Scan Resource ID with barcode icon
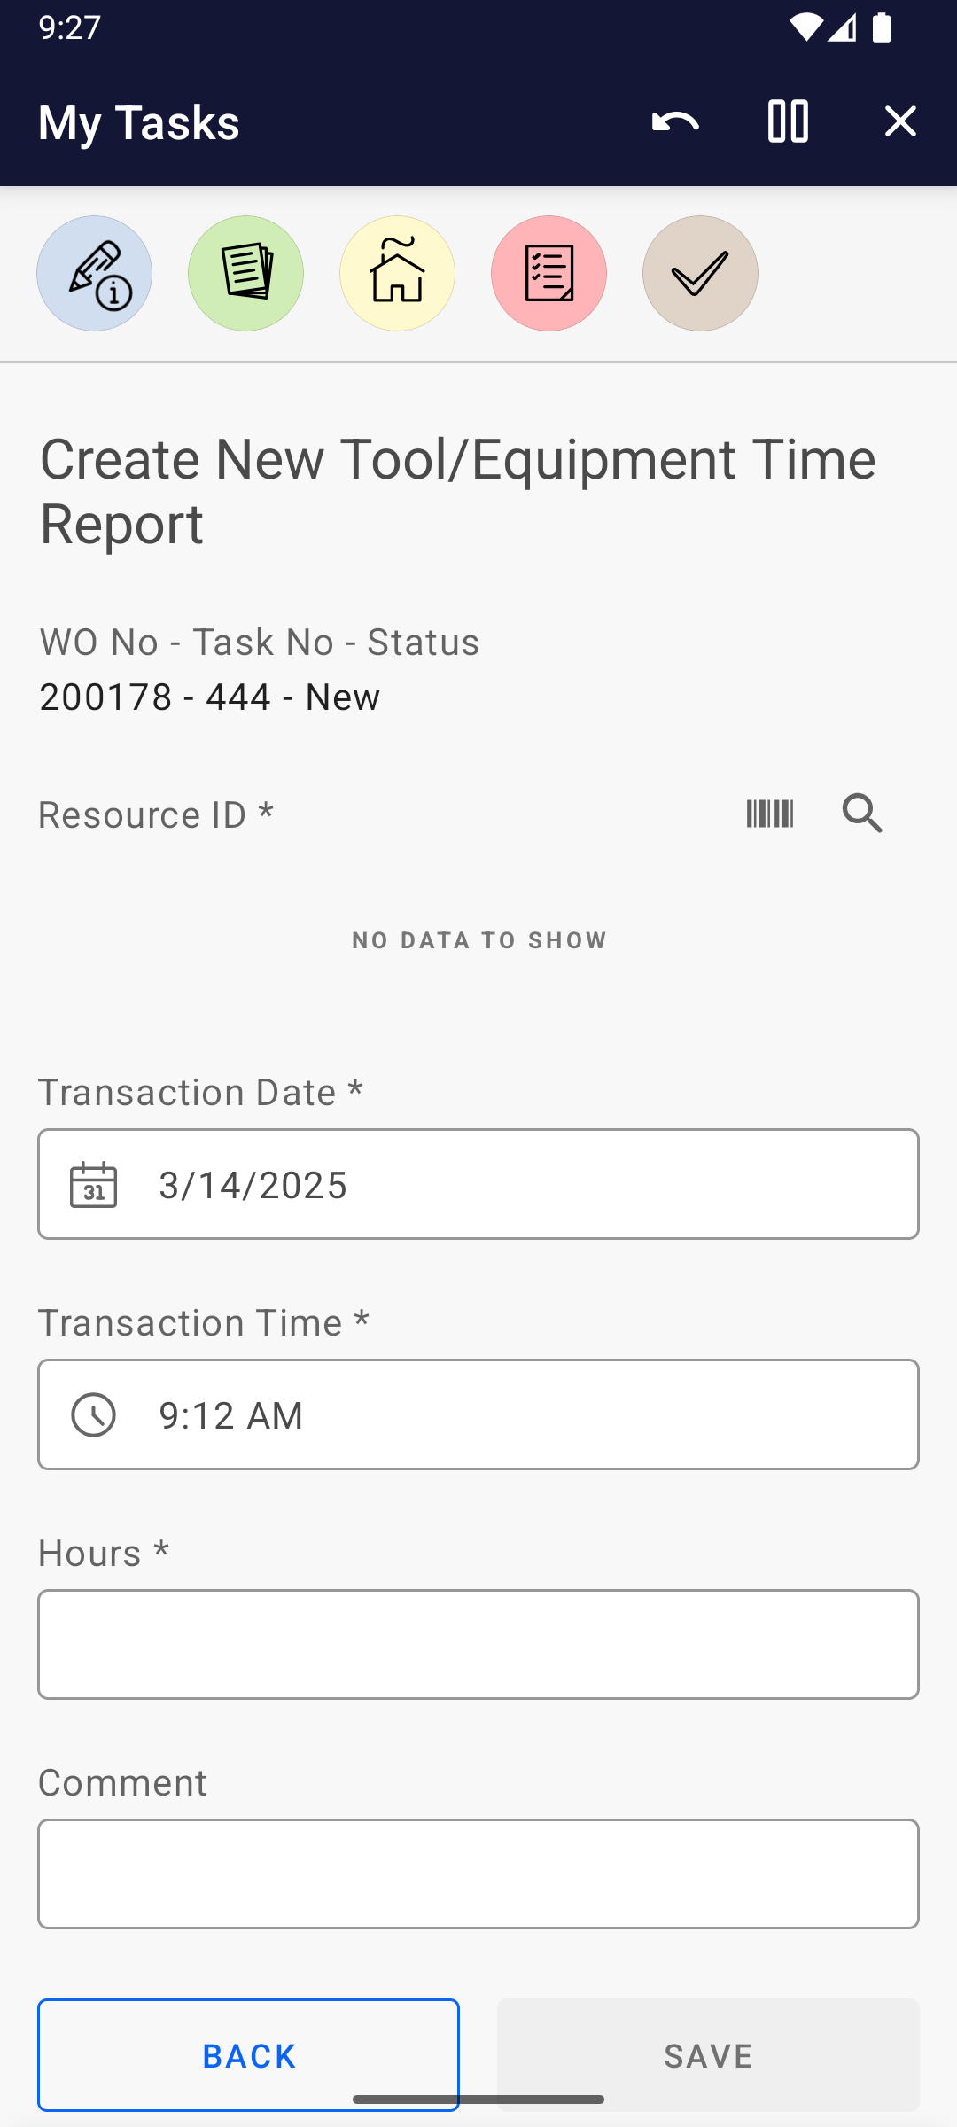The width and height of the screenshot is (957, 2127). 769,814
